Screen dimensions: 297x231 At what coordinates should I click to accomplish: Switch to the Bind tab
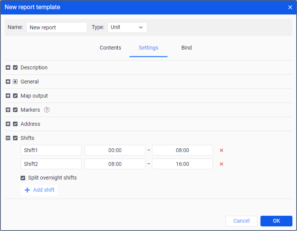click(x=187, y=48)
